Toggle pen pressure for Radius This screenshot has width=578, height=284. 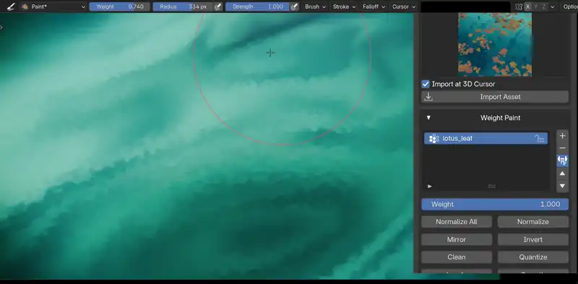coord(218,7)
